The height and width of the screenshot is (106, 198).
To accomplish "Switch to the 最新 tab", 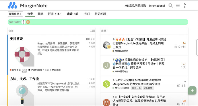I will 40,14.
